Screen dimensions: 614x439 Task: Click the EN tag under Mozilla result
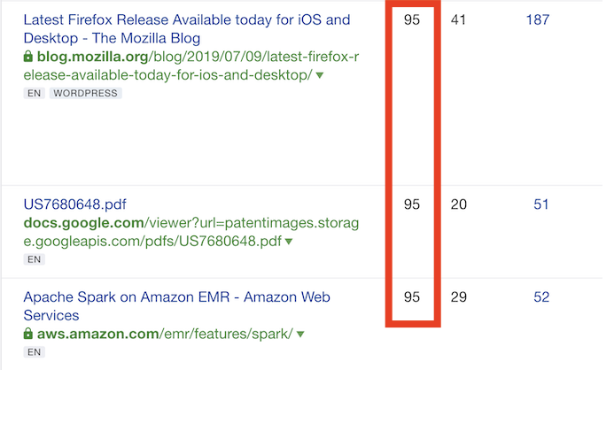point(34,93)
